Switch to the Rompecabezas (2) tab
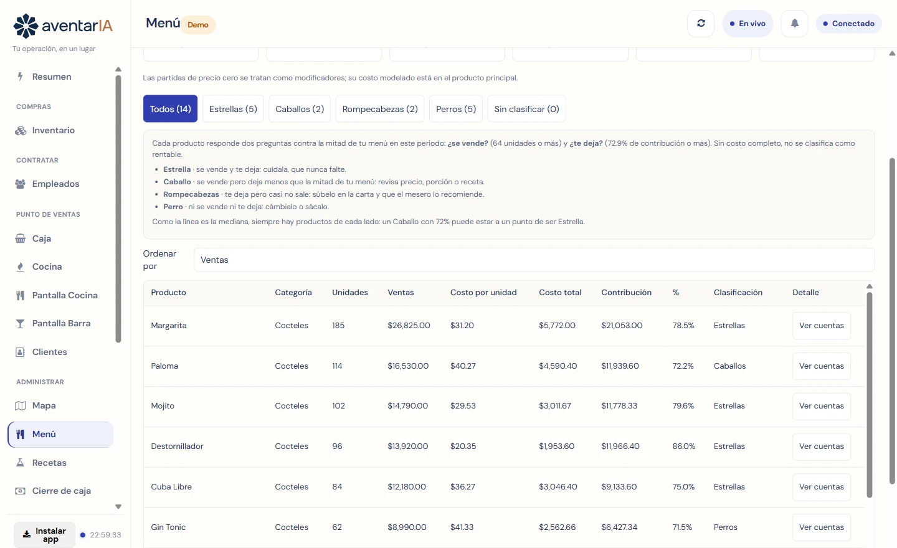The width and height of the screenshot is (897, 548). [x=380, y=109]
